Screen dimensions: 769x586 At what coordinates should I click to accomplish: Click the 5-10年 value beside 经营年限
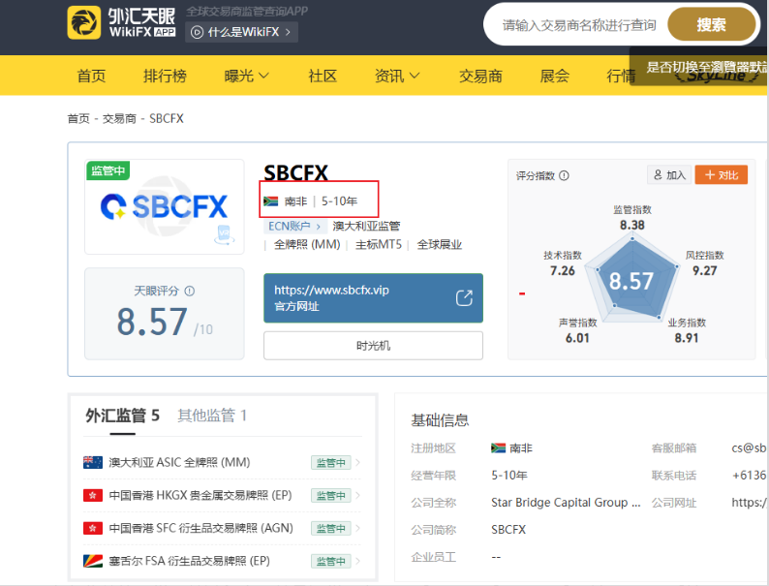coord(509,476)
